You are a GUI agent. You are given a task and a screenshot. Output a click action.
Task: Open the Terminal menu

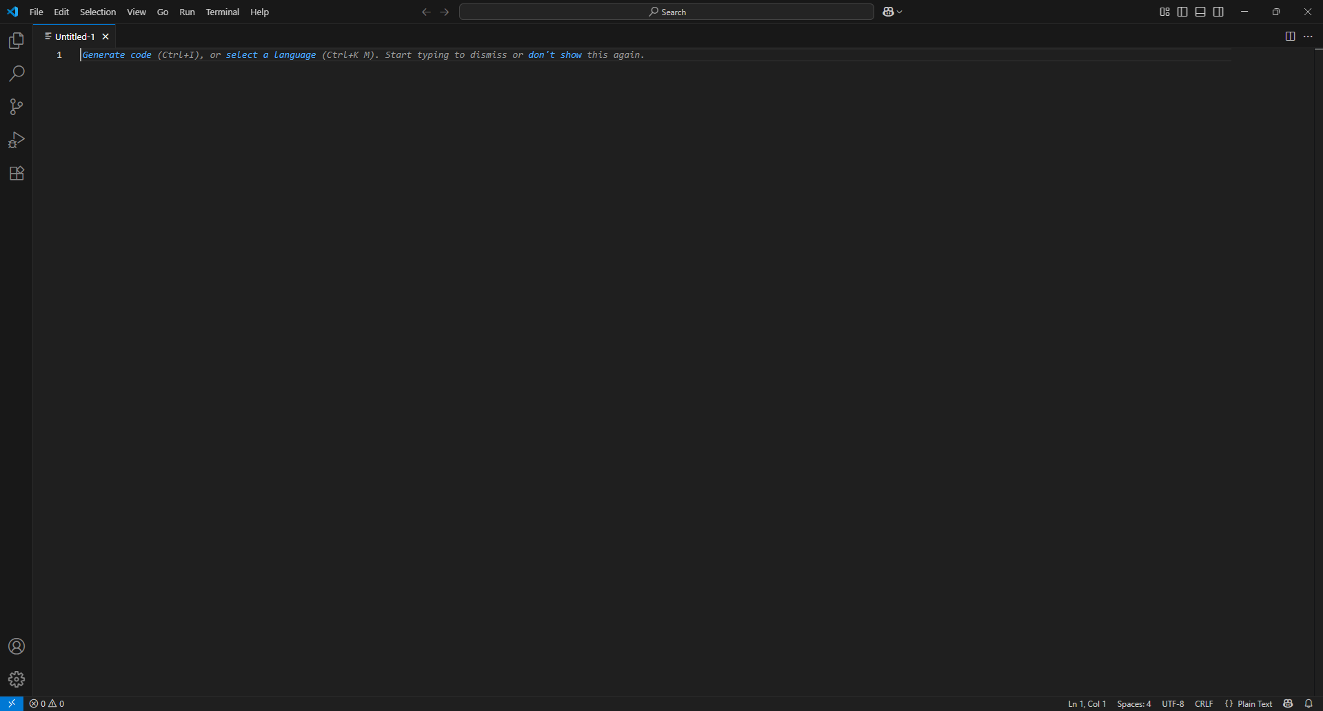222,12
